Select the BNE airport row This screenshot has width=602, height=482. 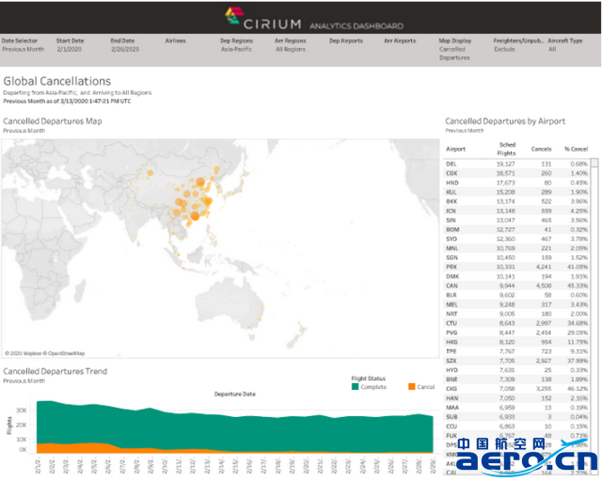(516, 379)
